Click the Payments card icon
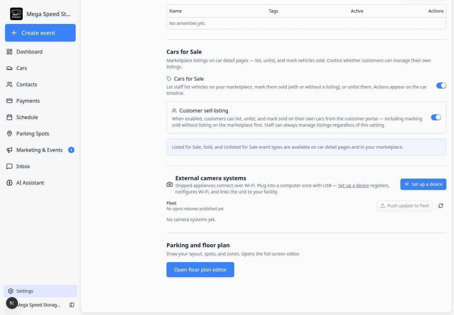This screenshot has width=454, height=315. pyautogui.click(x=9, y=101)
